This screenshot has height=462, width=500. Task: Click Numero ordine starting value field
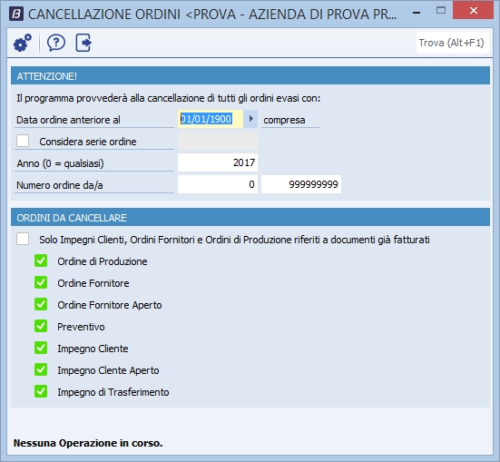click(x=218, y=184)
